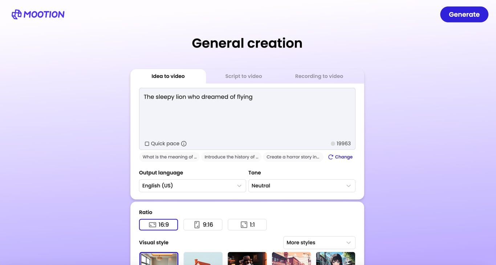496x265 pixels.
Task: Click the Mootion logo icon
Action: click(17, 14)
